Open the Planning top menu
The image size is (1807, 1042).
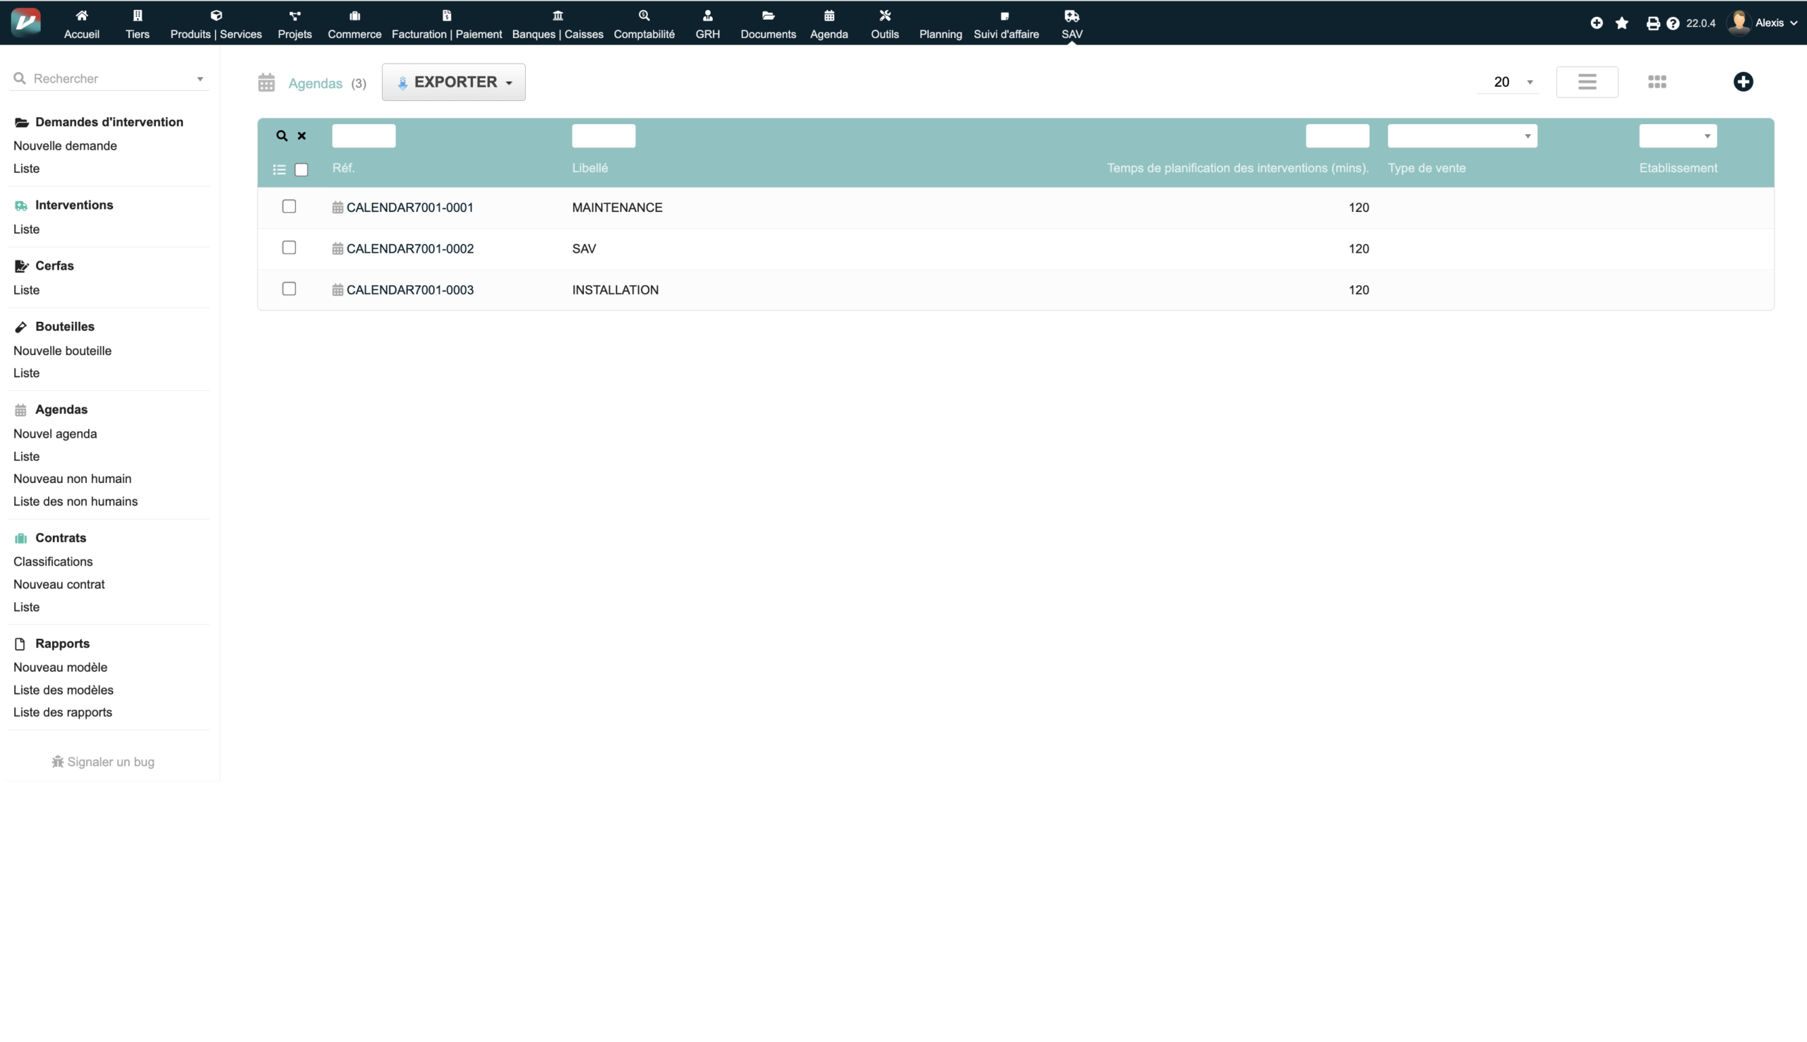940,24
